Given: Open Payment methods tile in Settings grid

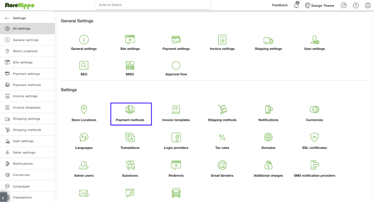Looking at the screenshot, I should (130, 114).
